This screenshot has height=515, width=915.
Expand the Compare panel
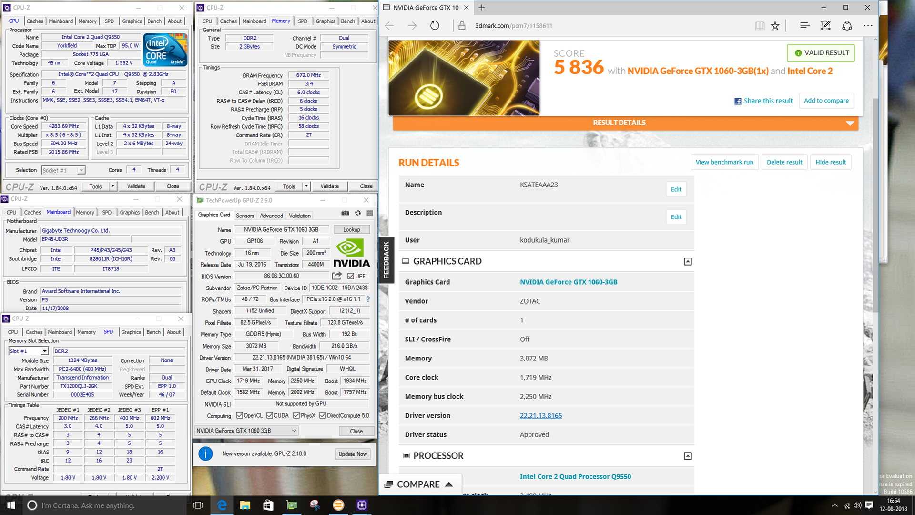point(419,484)
